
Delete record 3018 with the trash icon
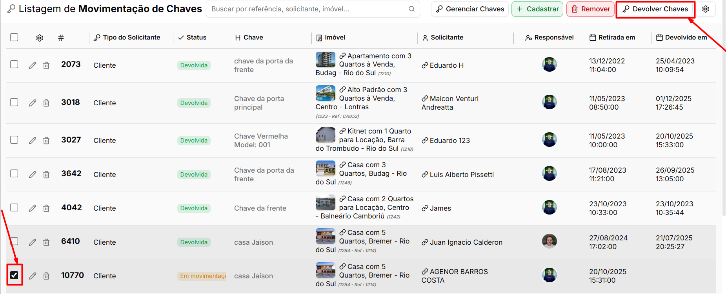[x=46, y=103]
